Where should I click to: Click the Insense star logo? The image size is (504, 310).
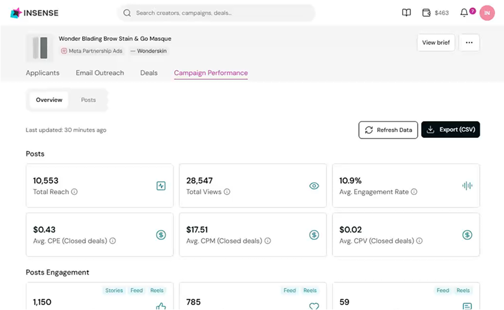pyautogui.click(x=16, y=13)
